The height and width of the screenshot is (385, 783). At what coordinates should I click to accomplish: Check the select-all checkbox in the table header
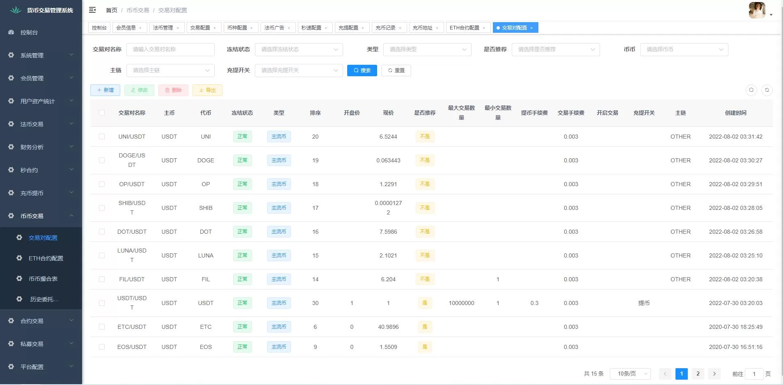point(102,113)
